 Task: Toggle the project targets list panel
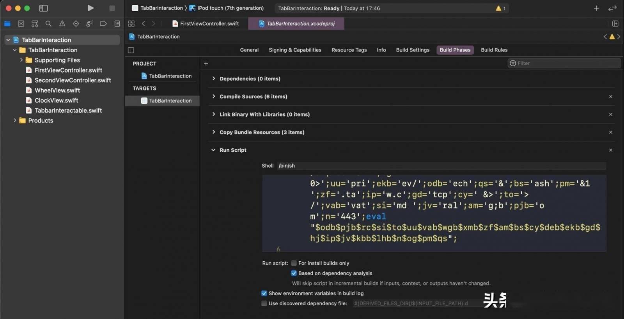coord(131,50)
